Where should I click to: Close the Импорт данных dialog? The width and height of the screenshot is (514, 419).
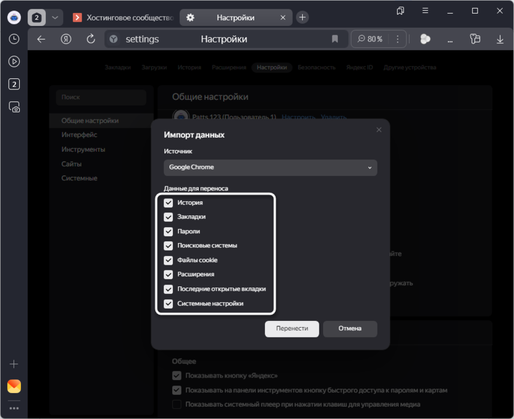pos(379,130)
